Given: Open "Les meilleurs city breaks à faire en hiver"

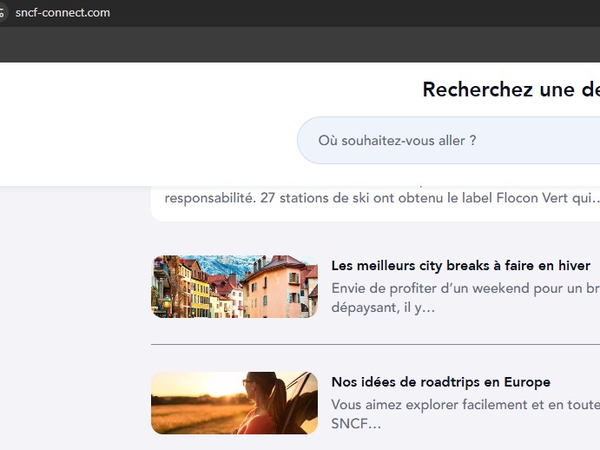Looking at the screenshot, I should 460,266.
